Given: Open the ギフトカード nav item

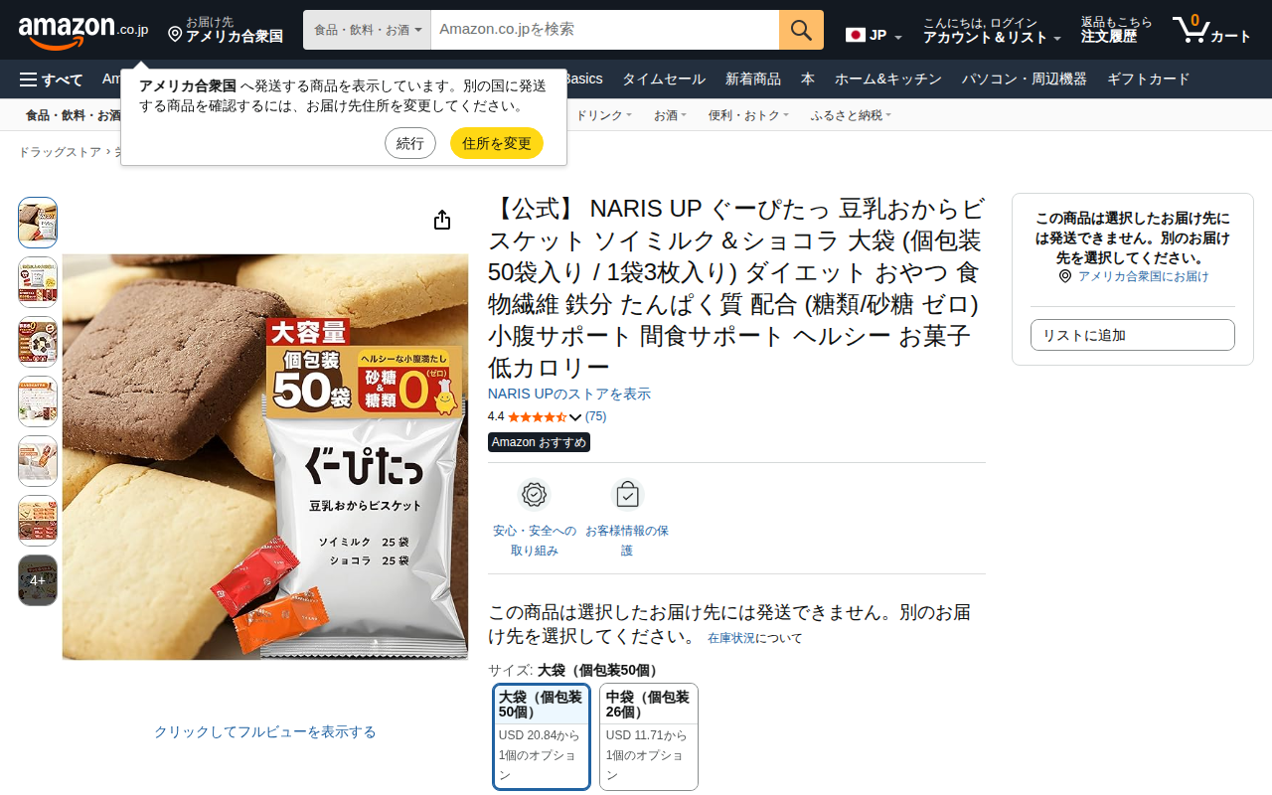Looking at the screenshot, I should [1149, 79].
